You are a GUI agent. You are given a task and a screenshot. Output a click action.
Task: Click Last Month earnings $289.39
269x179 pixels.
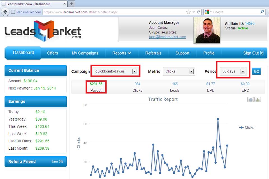(42, 148)
